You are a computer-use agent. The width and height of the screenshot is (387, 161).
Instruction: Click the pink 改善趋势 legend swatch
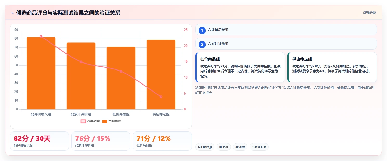83,121
